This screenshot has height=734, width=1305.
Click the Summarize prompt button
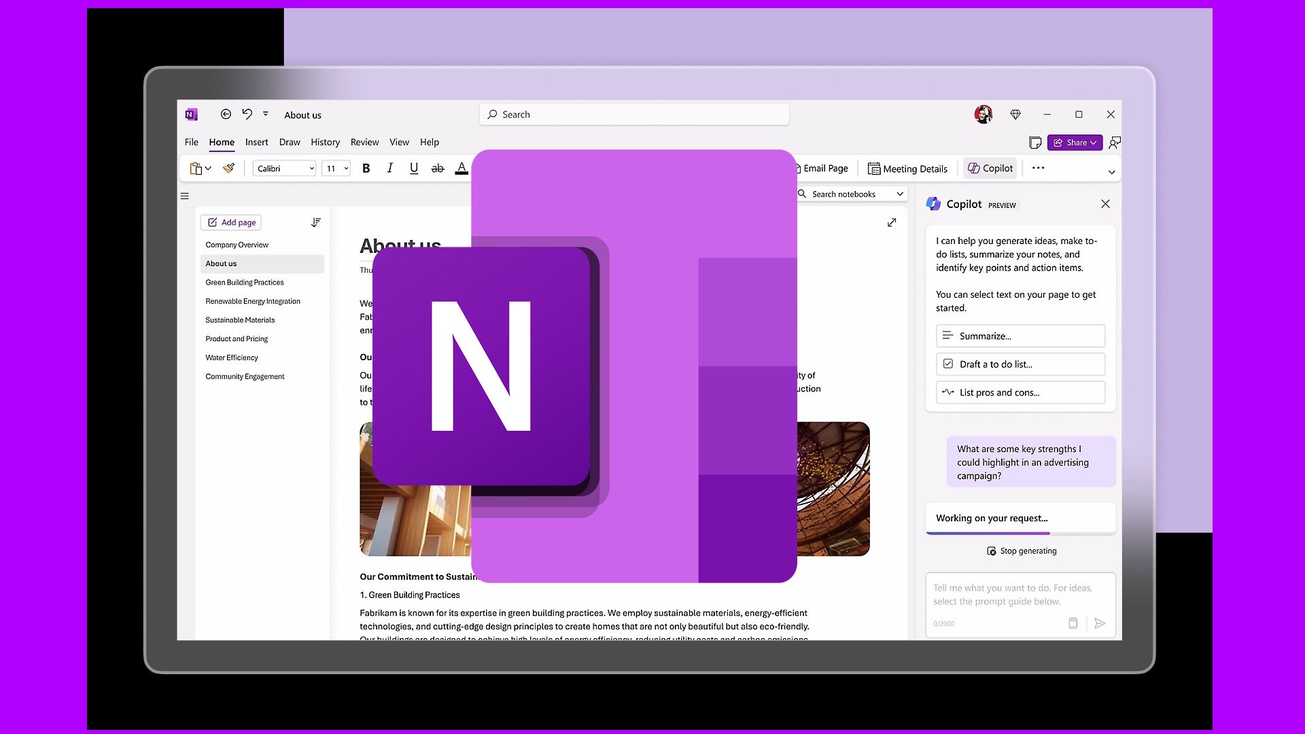(1021, 335)
